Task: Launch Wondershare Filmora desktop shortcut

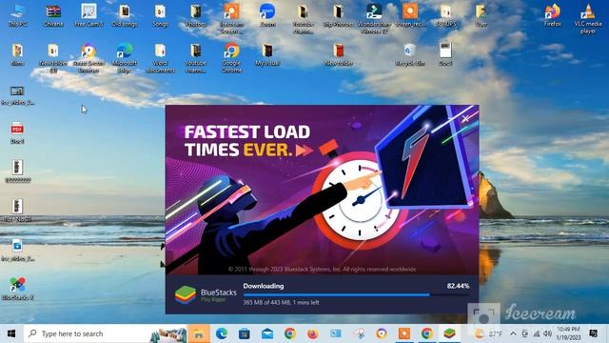Action: tap(374, 19)
